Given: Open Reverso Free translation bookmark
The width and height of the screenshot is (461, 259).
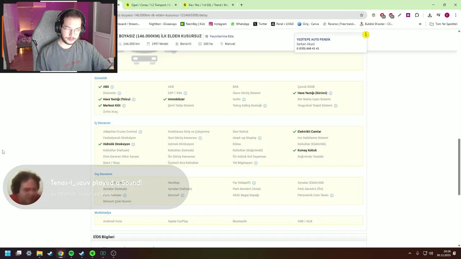Looking at the screenshot, I should (x=339, y=24).
